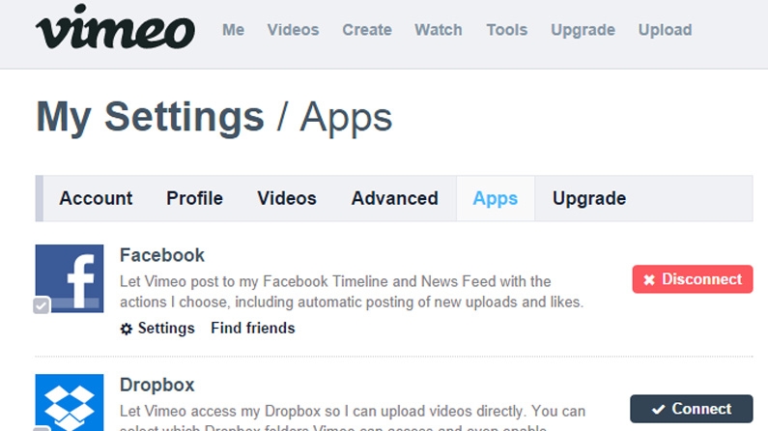Open the Facebook app icon
Viewport: 768px width, 431px height.
(70, 278)
